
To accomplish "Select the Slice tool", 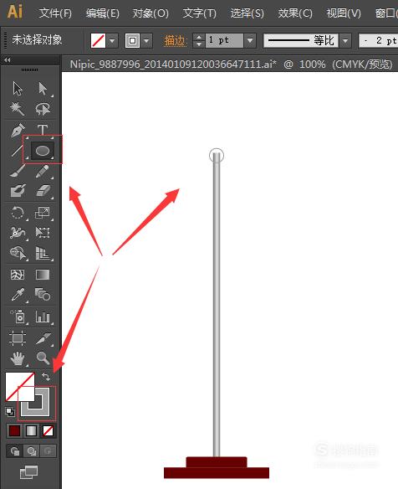I will [x=43, y=338].
